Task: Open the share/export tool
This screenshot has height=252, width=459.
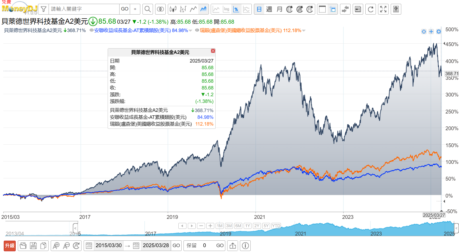Action: tap(232, 246)
